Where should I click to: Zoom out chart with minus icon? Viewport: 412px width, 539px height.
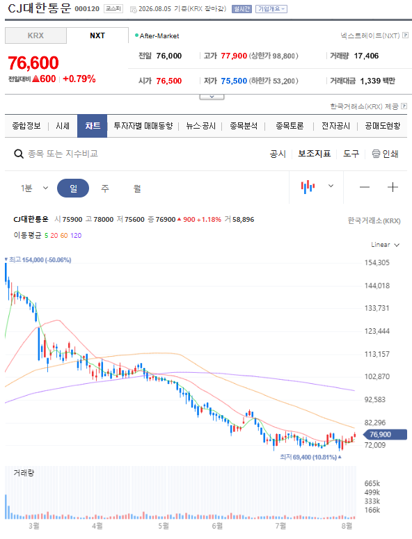365,187
